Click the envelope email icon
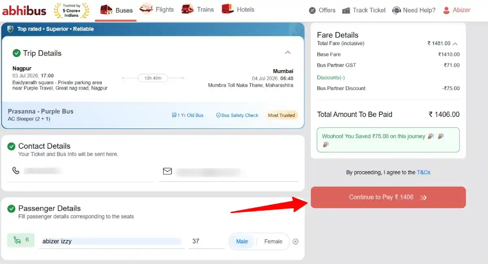The image size is (488, 264). click(167, 171)
